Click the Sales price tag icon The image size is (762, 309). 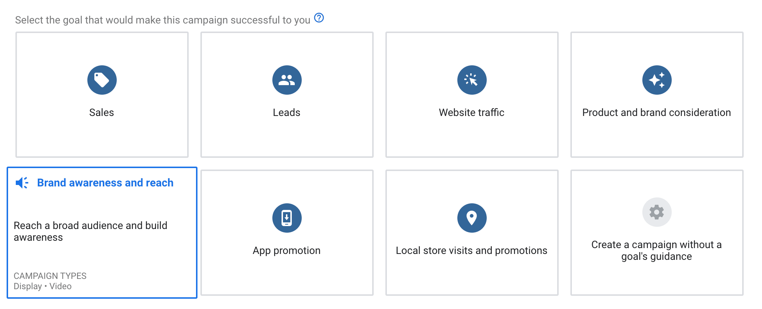102,80
